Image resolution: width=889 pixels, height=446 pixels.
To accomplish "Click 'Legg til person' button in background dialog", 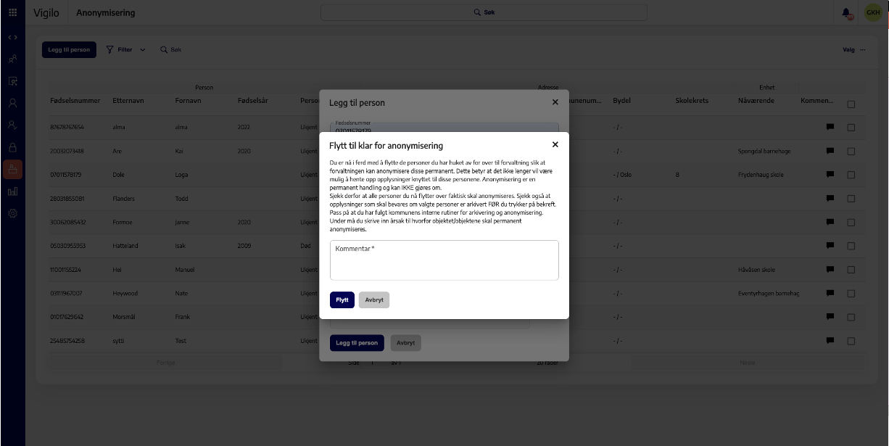I will (357, 343).
